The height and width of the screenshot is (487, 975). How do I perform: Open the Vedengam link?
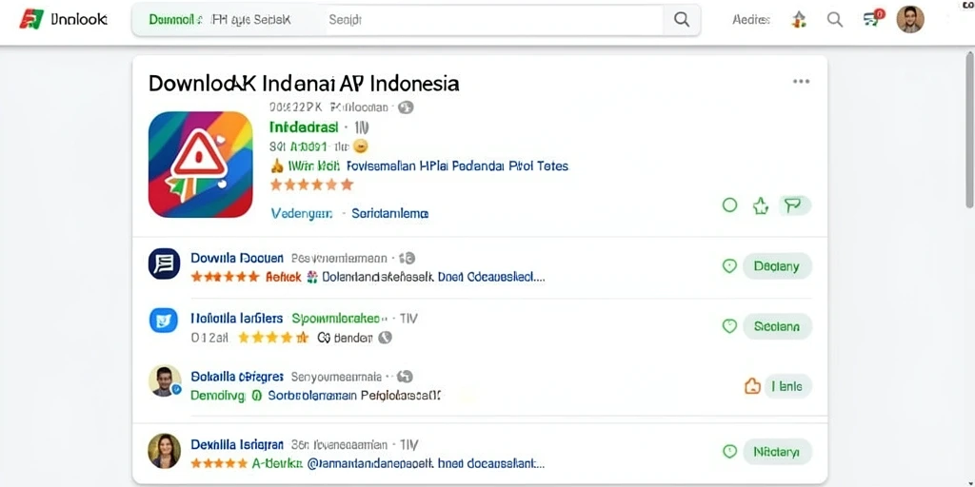tap(302, 214)
